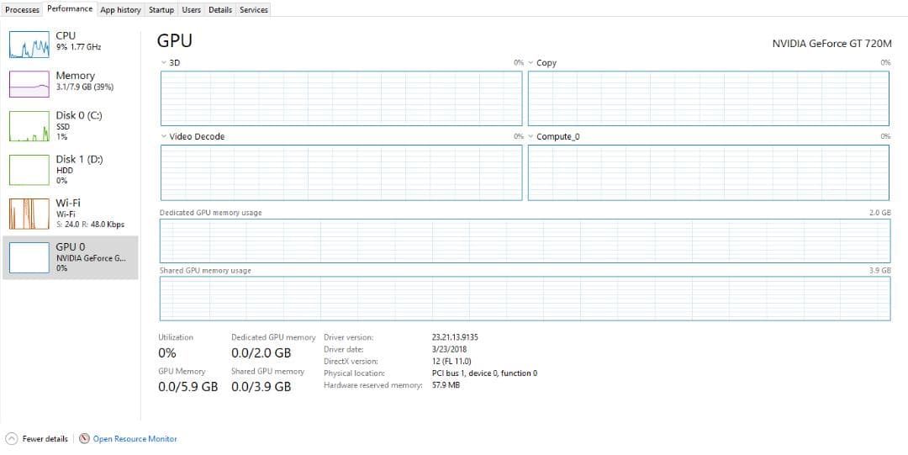908x455 pixels.
Task: Click the Fewer details chevron icon
Action: (x=12, y=439)
